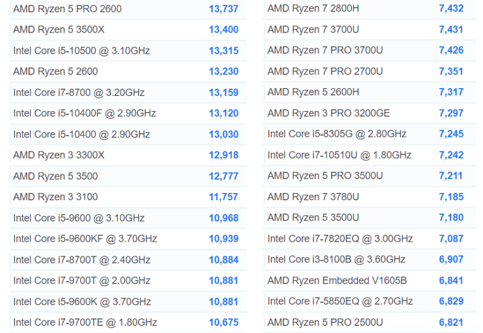Click the score 7,185
Screen dimensions: 483x333
point(451,197)
